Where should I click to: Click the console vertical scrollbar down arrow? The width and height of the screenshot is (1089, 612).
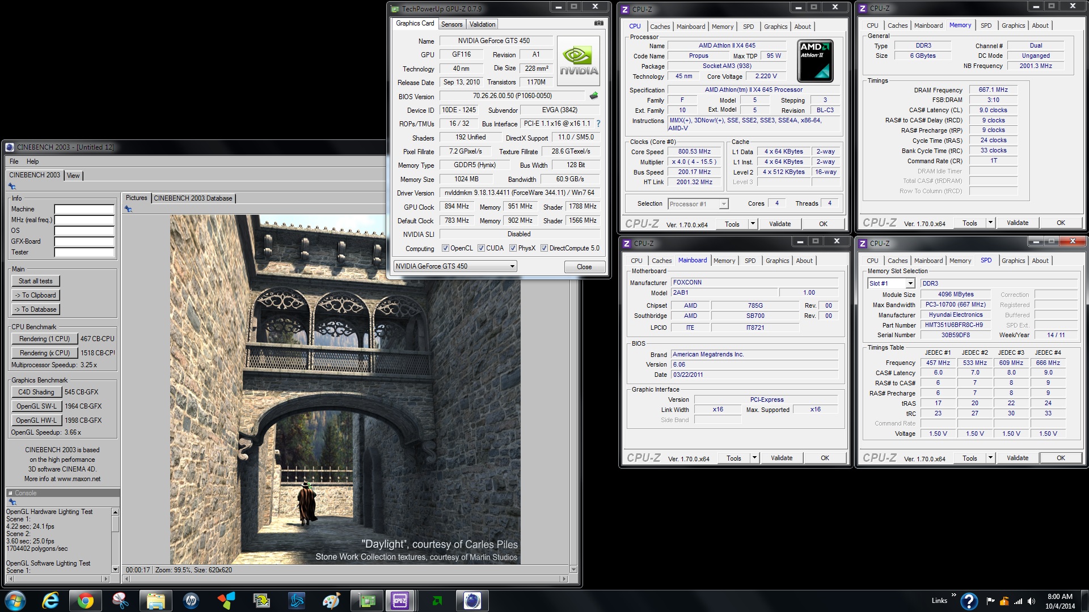click(x=116, y=569)
